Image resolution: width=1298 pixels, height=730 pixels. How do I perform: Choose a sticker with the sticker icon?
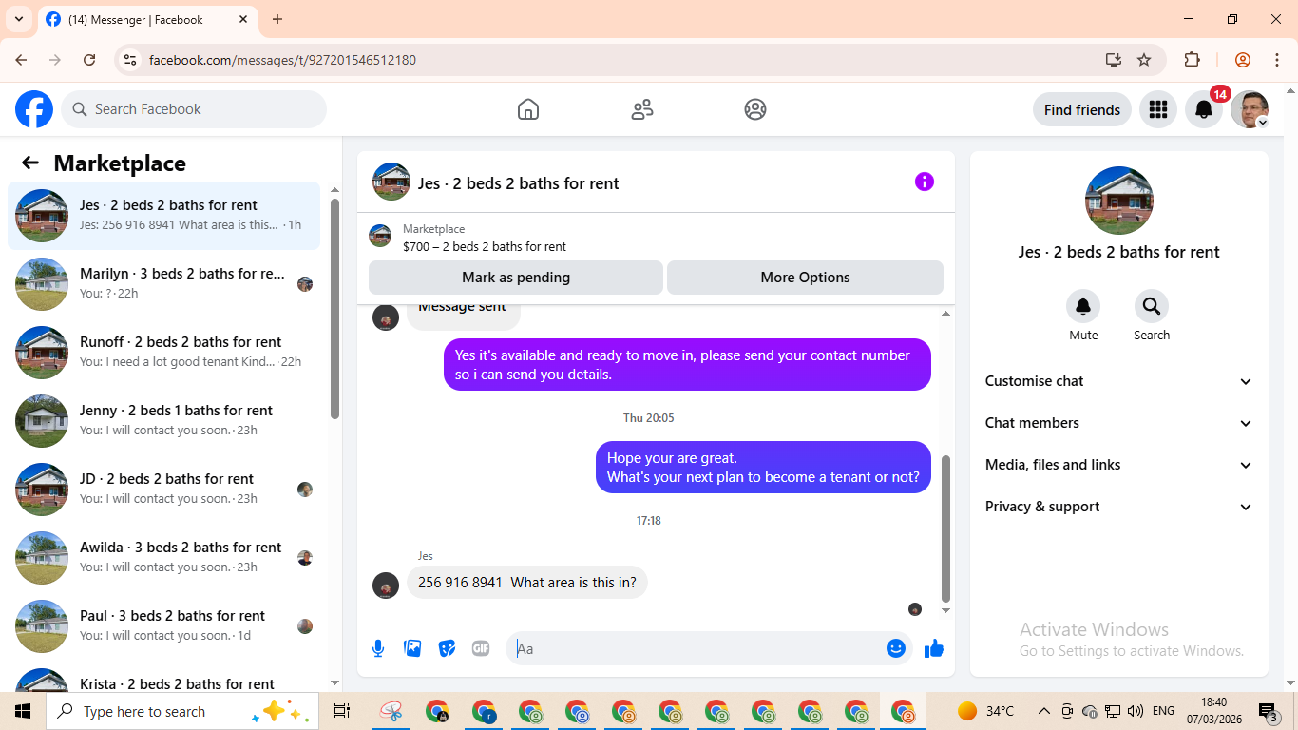tap(447, 648)
